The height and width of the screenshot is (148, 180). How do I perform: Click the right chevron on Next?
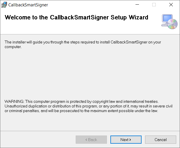tap(130, 140)
